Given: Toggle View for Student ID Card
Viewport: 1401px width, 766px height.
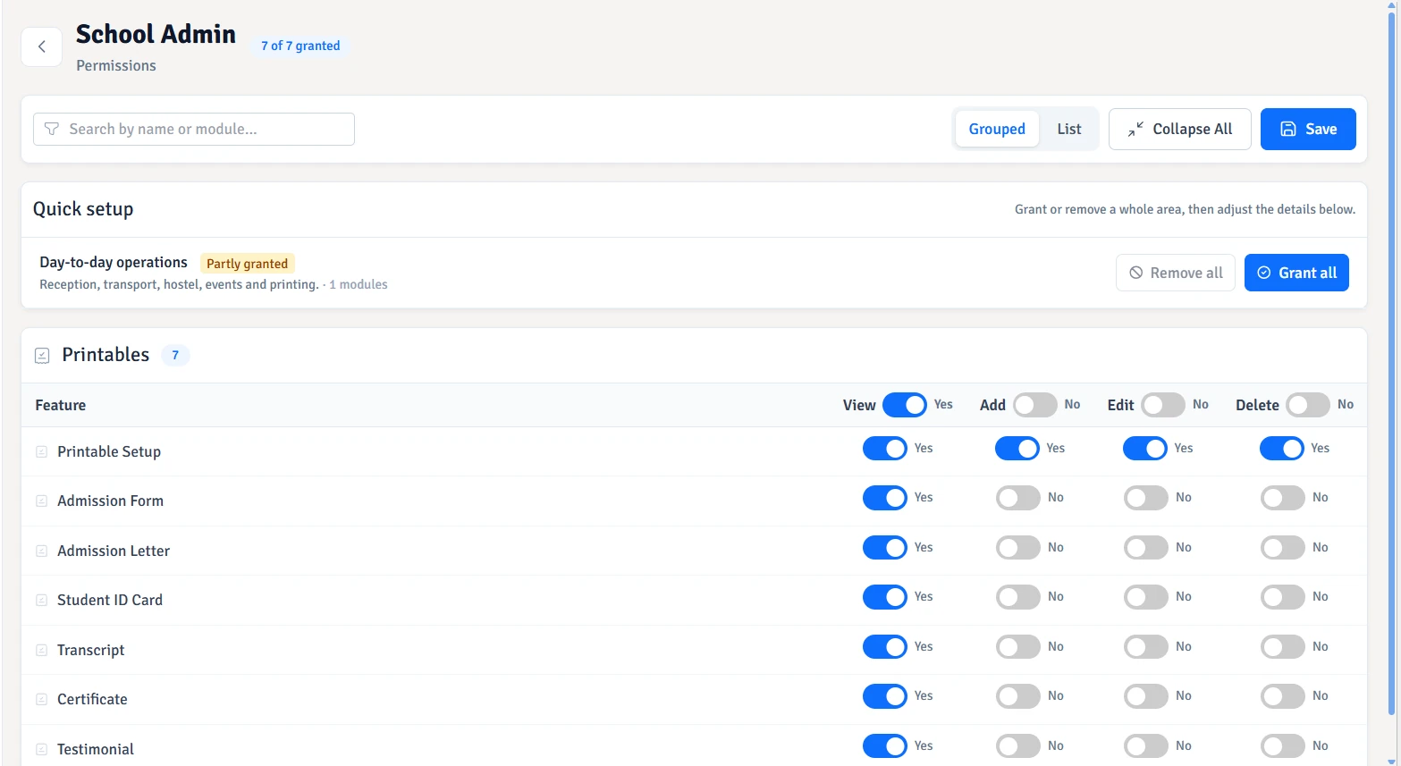Looking at the screenshot, I should tap(885, 597).
